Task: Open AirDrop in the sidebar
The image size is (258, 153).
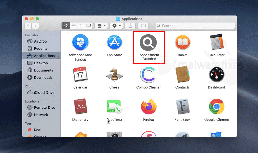Action: pos(42,41)
